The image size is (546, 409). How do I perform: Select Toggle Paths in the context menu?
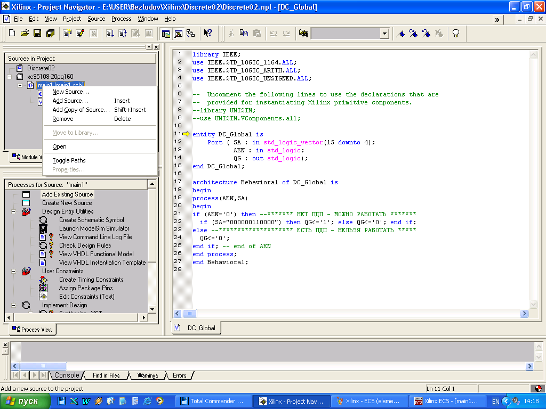pyautogui.click(x=69, y=160)
